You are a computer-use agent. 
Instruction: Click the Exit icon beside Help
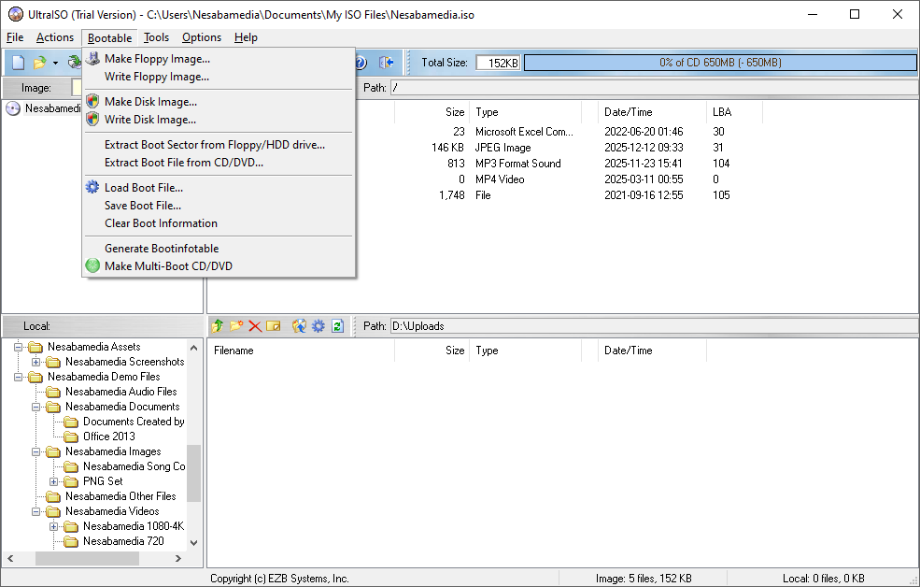[x=386, y=63]
